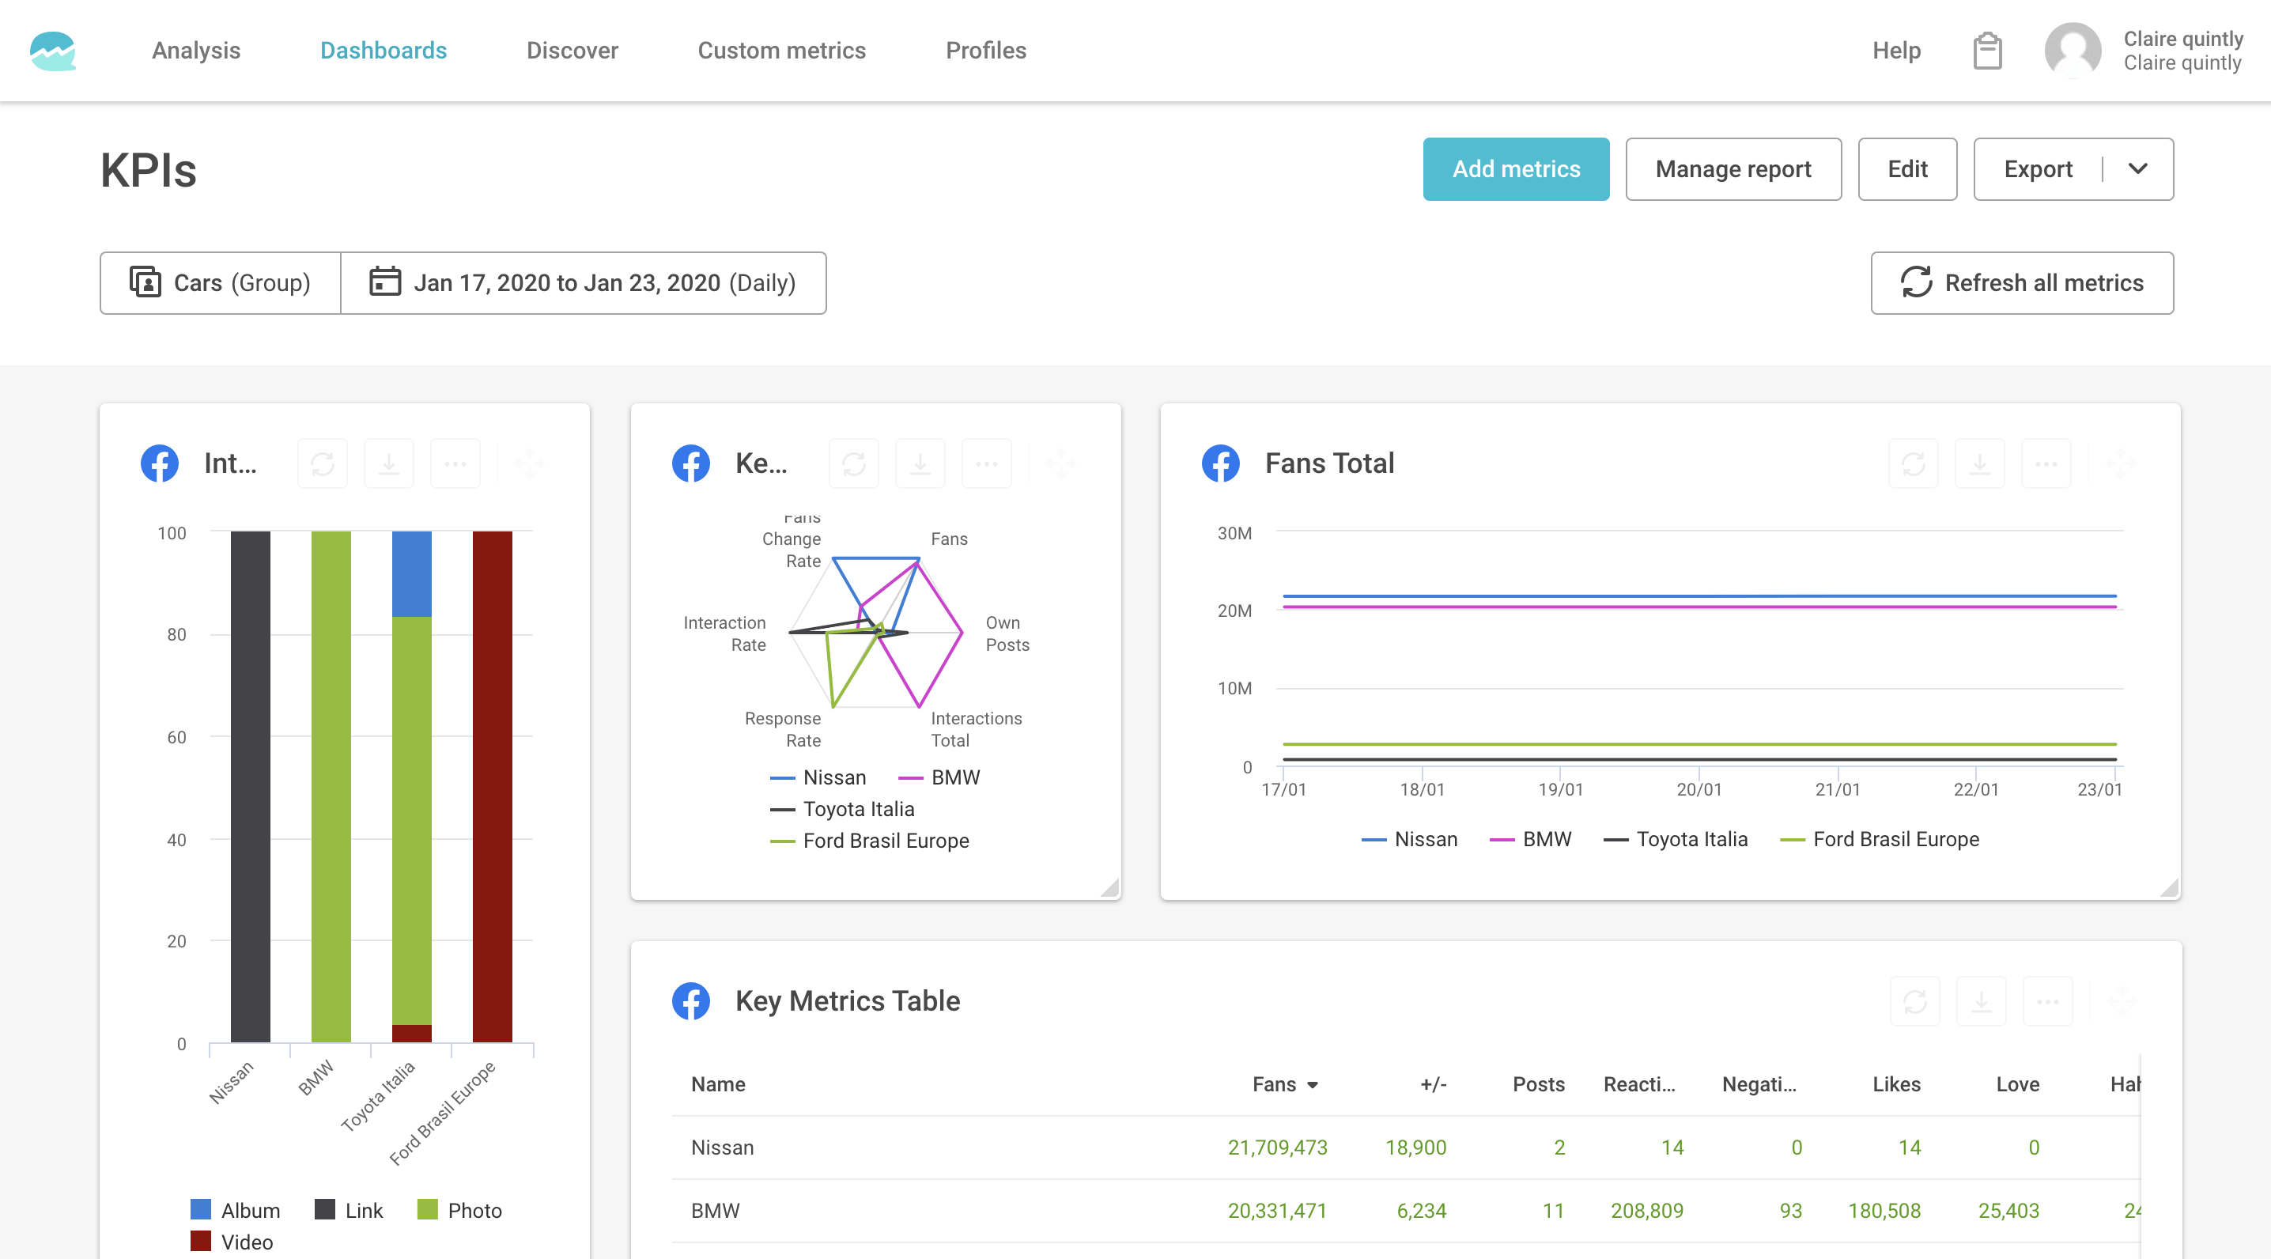Download the Key Metrics Table data

pos(1981,1000)
